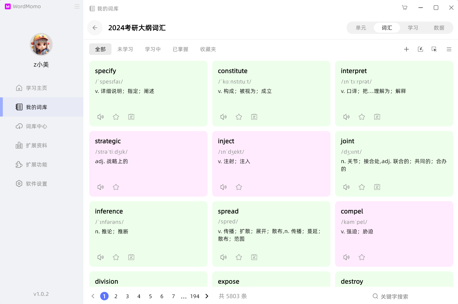Go to page 194
Viewport: 458px width, 304px height.
194,296
